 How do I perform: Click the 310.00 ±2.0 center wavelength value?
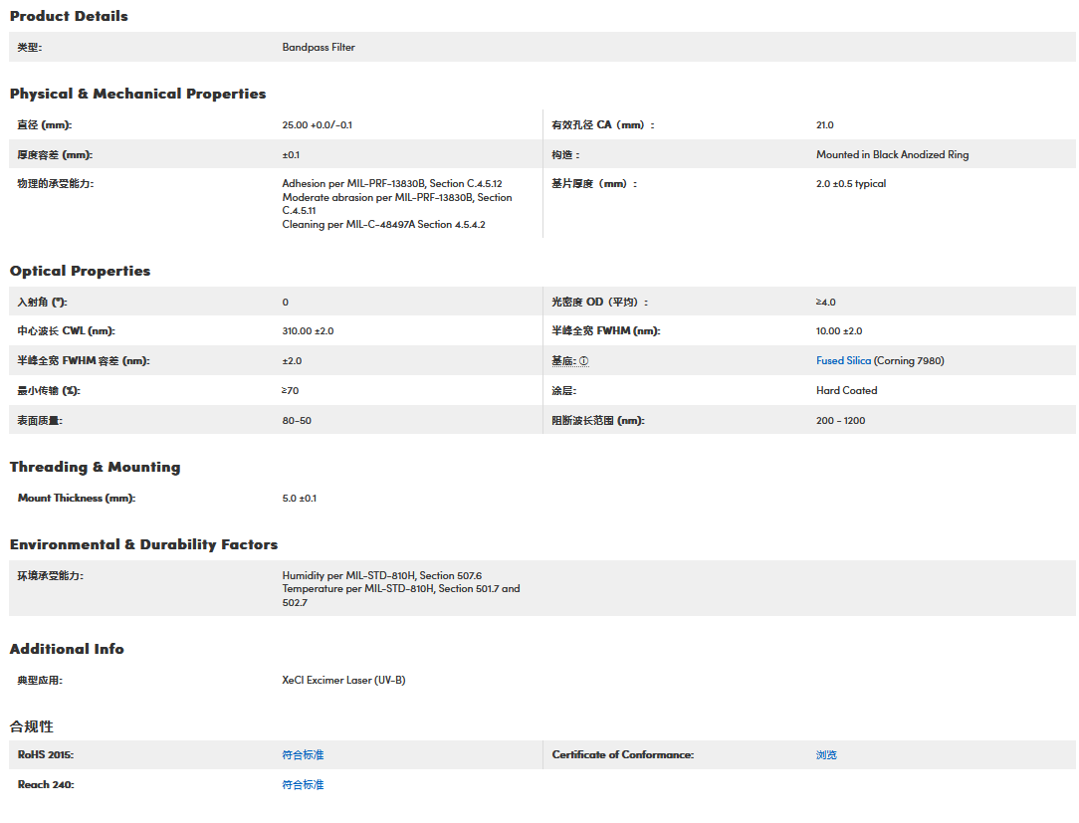coord(309,331)
